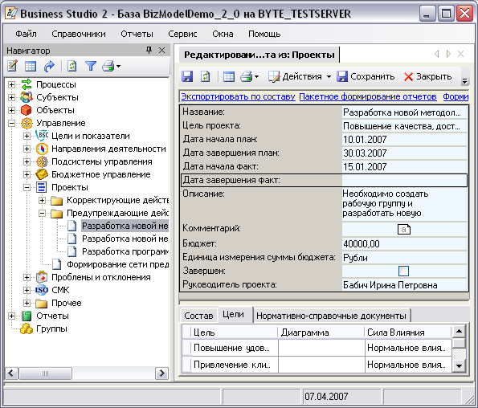Open the Окна menu
Screen dimensions: 478x408
click(x=223, y=34)
